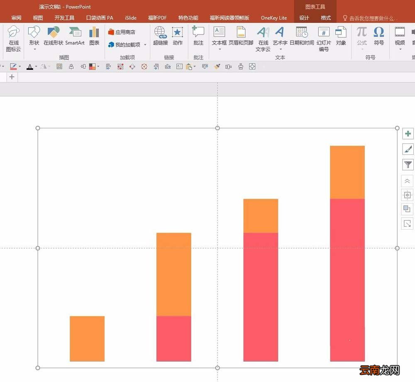Expand the text box (文本框) dropdown arrow
The image size is (415, 382).
coord(220,49)
